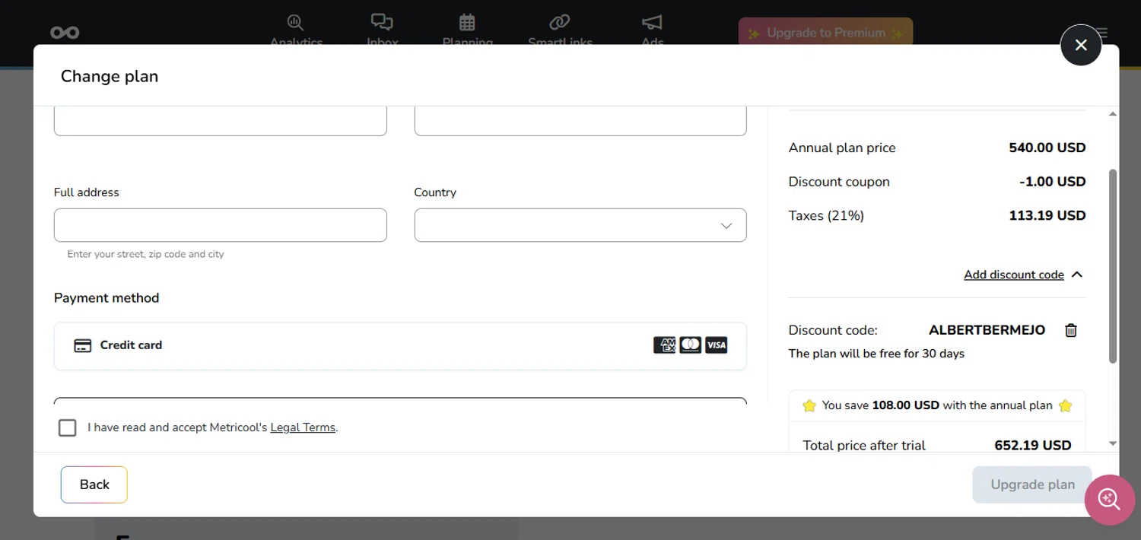This screenshot has width=1141, height=540.
Task: Click 'Enter your street, zip code and city' hint
Action: click(145, 254)
